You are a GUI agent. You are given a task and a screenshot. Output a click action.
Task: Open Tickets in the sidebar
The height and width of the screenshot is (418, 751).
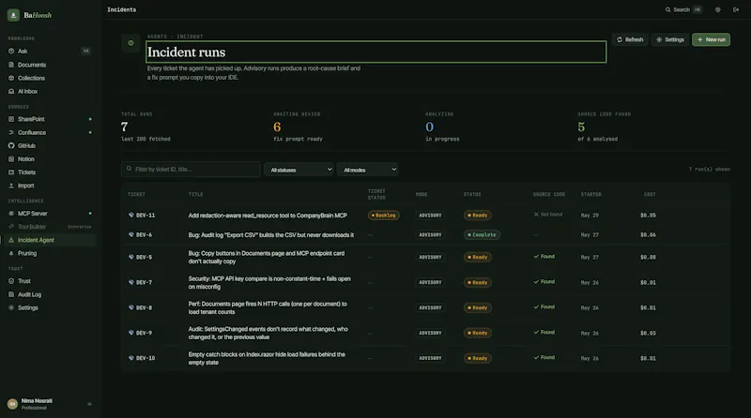coord(26,172)
